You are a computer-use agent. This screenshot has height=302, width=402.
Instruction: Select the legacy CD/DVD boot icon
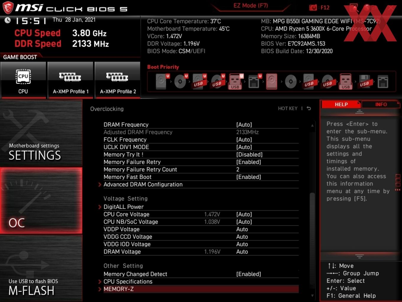[x=291, y=81]
